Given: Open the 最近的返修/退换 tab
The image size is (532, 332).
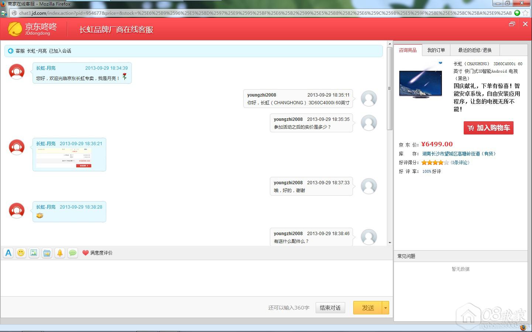Looking at the screenshot, I should pyautogui.click(x=475, y=50).
